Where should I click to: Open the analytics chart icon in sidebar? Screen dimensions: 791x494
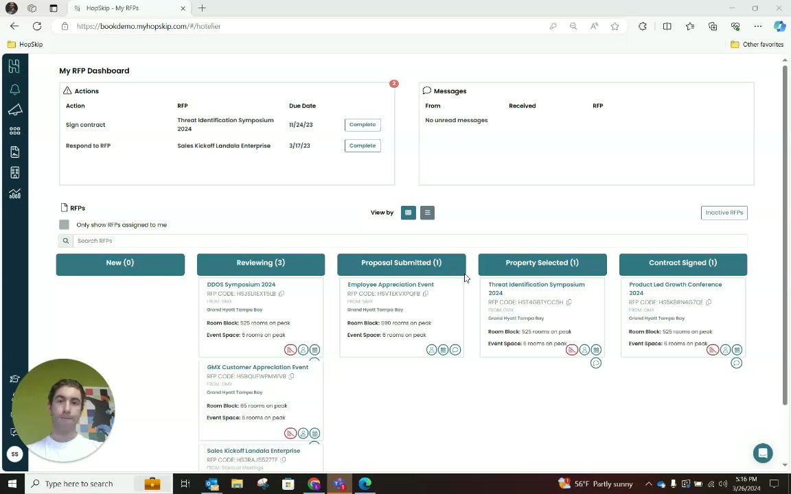click(x=14, y=193)
